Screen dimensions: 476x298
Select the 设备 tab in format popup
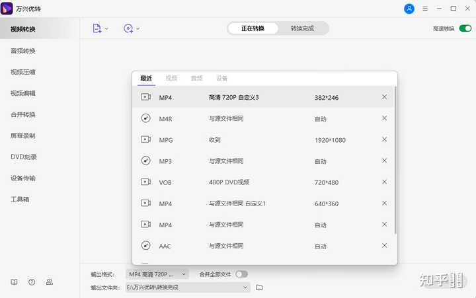click(222, 78)
